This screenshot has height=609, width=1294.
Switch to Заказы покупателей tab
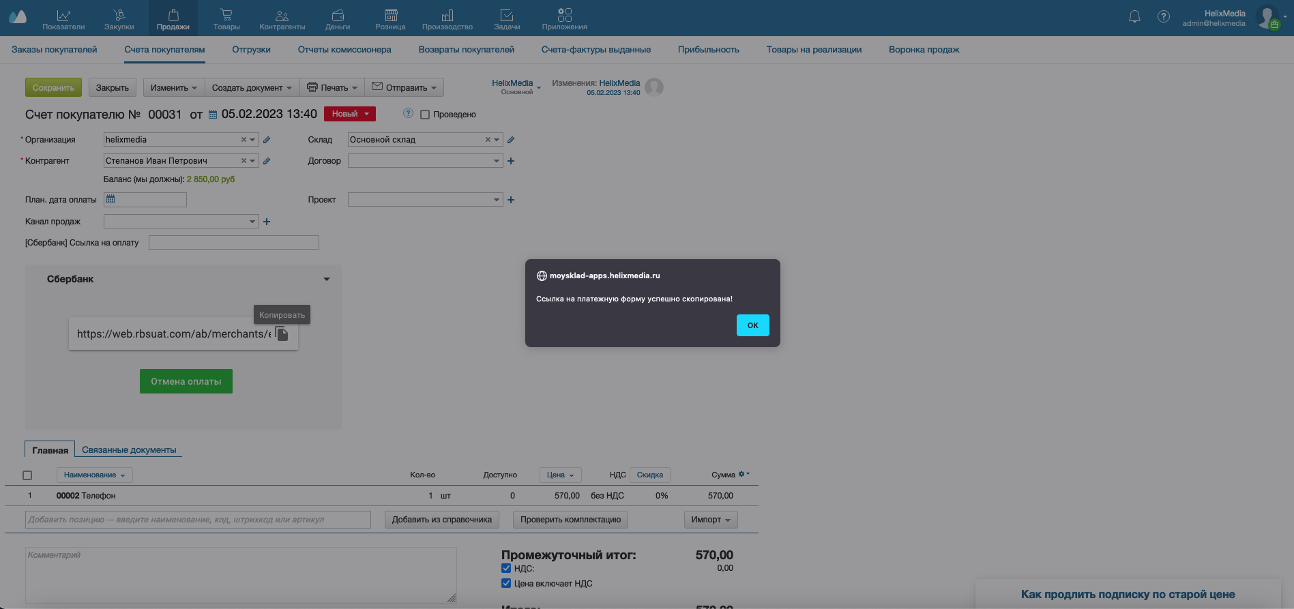55,50
